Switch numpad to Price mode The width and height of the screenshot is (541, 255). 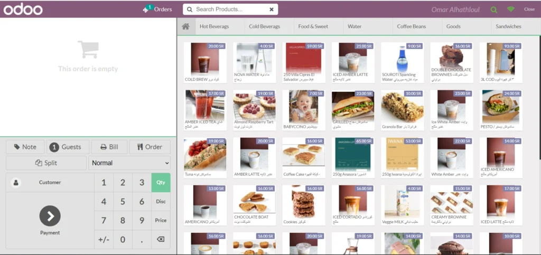tap(161, 221)
